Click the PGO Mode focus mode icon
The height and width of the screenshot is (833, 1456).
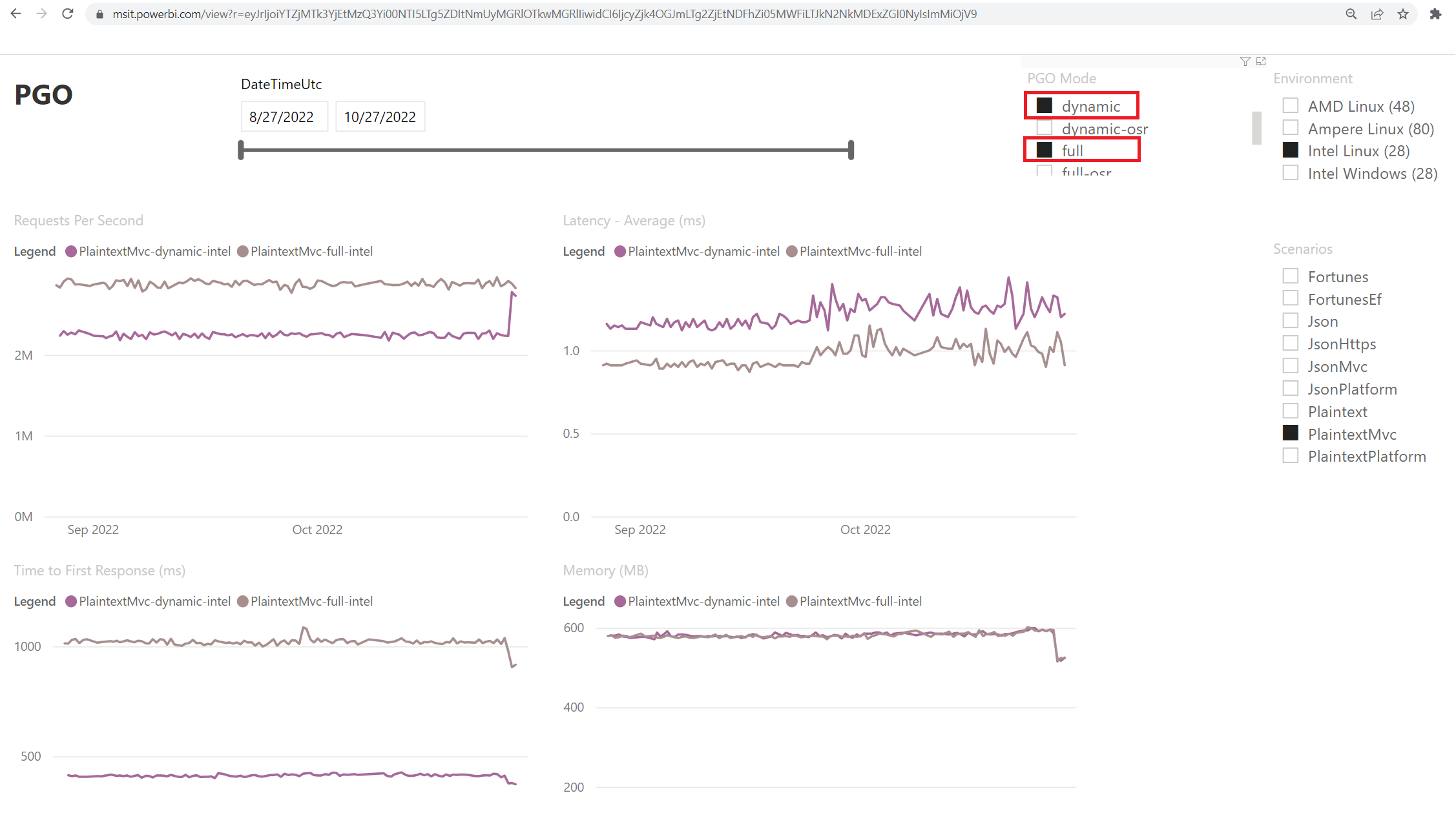tap(1261, 61)
